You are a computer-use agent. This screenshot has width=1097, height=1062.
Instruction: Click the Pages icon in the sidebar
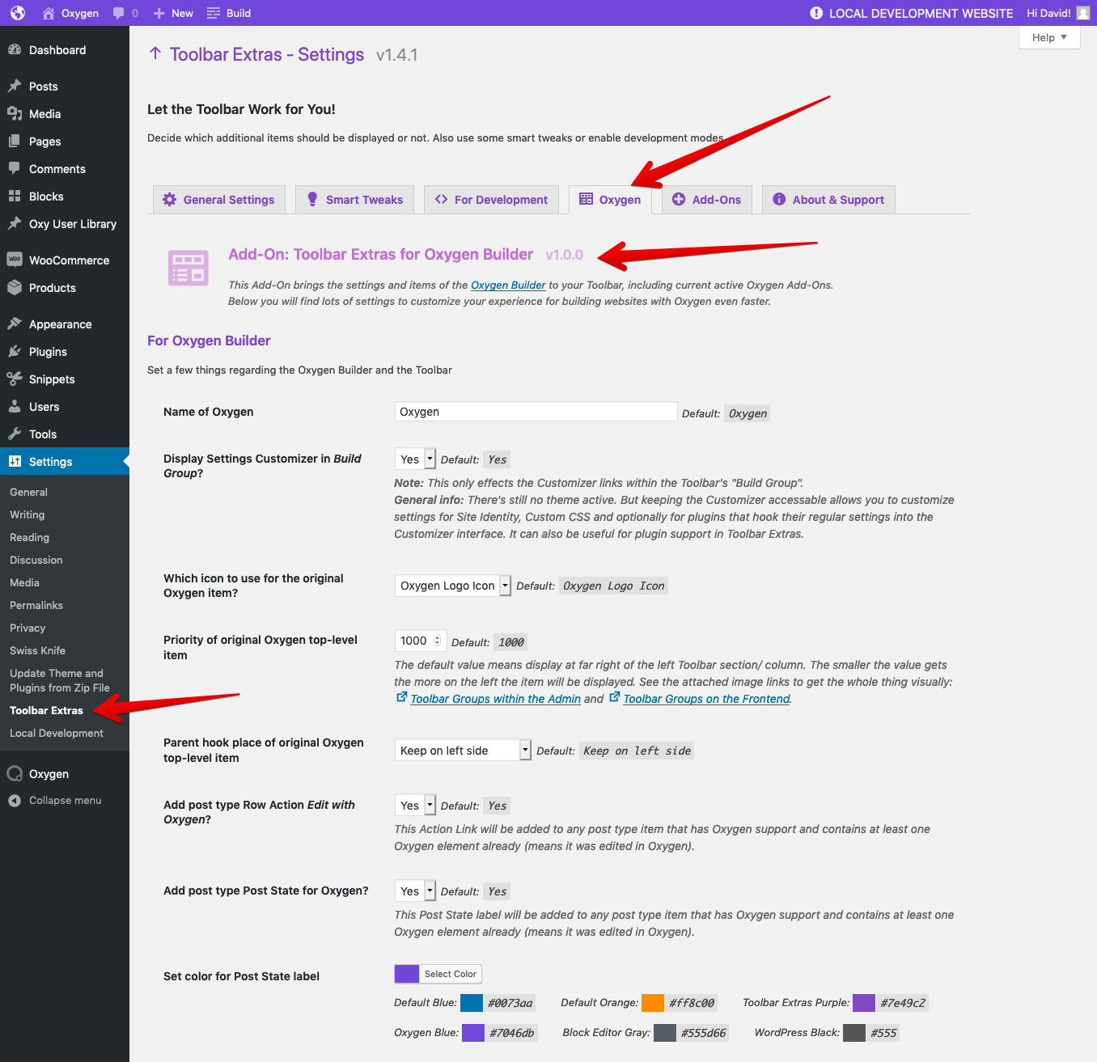15,141
